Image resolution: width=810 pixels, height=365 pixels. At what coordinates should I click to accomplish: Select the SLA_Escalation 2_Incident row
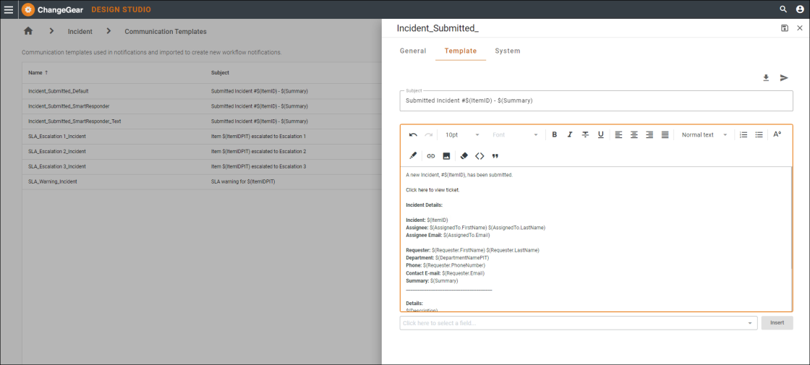pyautogui.click(x=202, y=151)
